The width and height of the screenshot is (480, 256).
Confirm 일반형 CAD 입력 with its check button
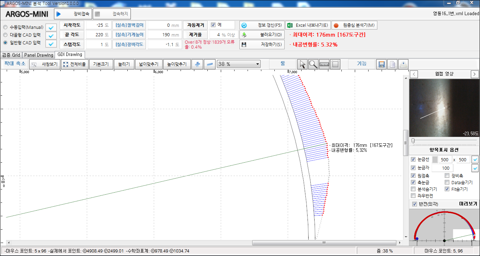coord(51,44)
